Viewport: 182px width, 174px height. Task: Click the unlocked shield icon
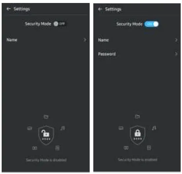pyautogui.click(x=46, y=135)
